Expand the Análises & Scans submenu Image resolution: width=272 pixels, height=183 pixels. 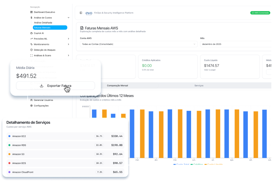68,55
